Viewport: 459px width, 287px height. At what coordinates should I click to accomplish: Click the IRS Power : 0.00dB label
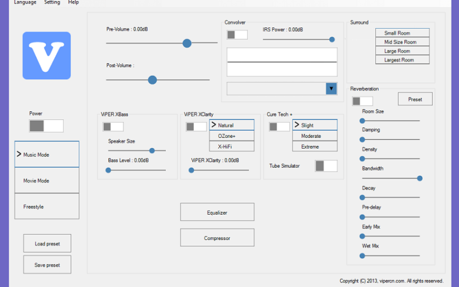coord(283,30)
